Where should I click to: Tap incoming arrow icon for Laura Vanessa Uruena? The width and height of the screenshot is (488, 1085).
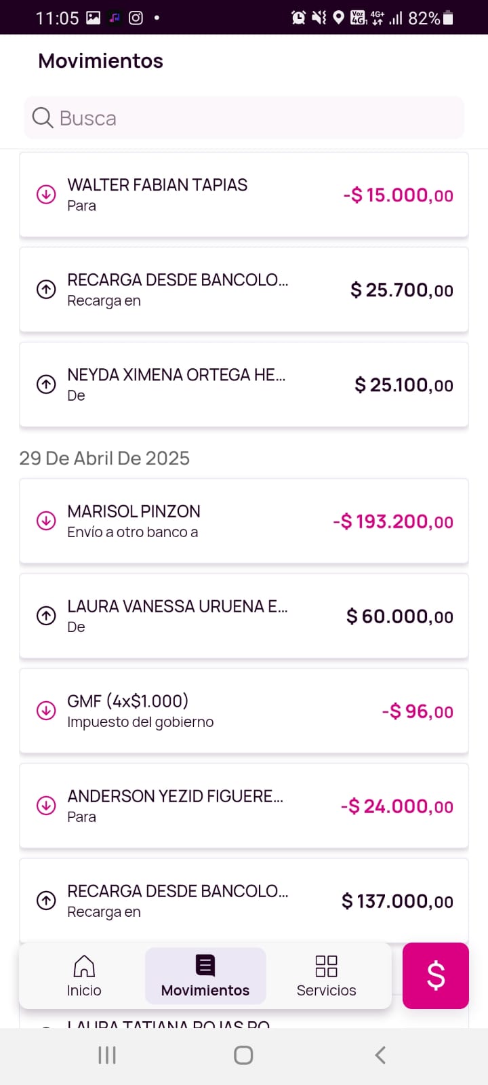coord(46,616)
